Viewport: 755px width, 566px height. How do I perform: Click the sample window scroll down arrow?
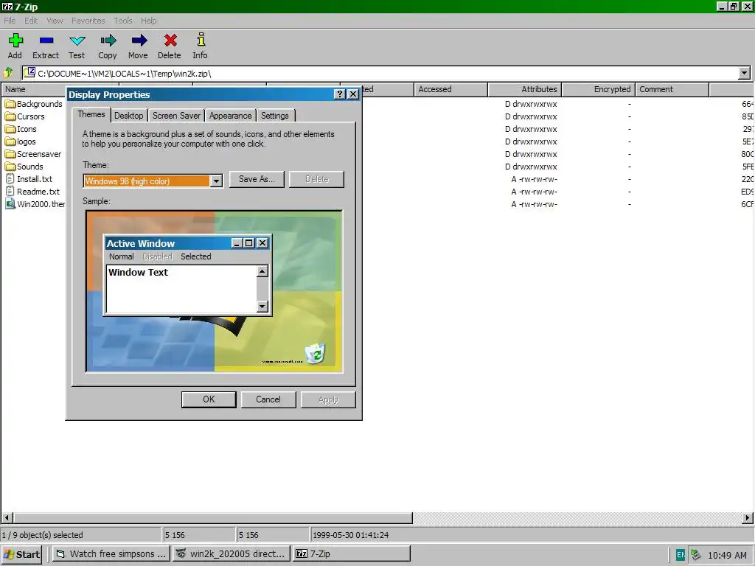coord(262,306)
